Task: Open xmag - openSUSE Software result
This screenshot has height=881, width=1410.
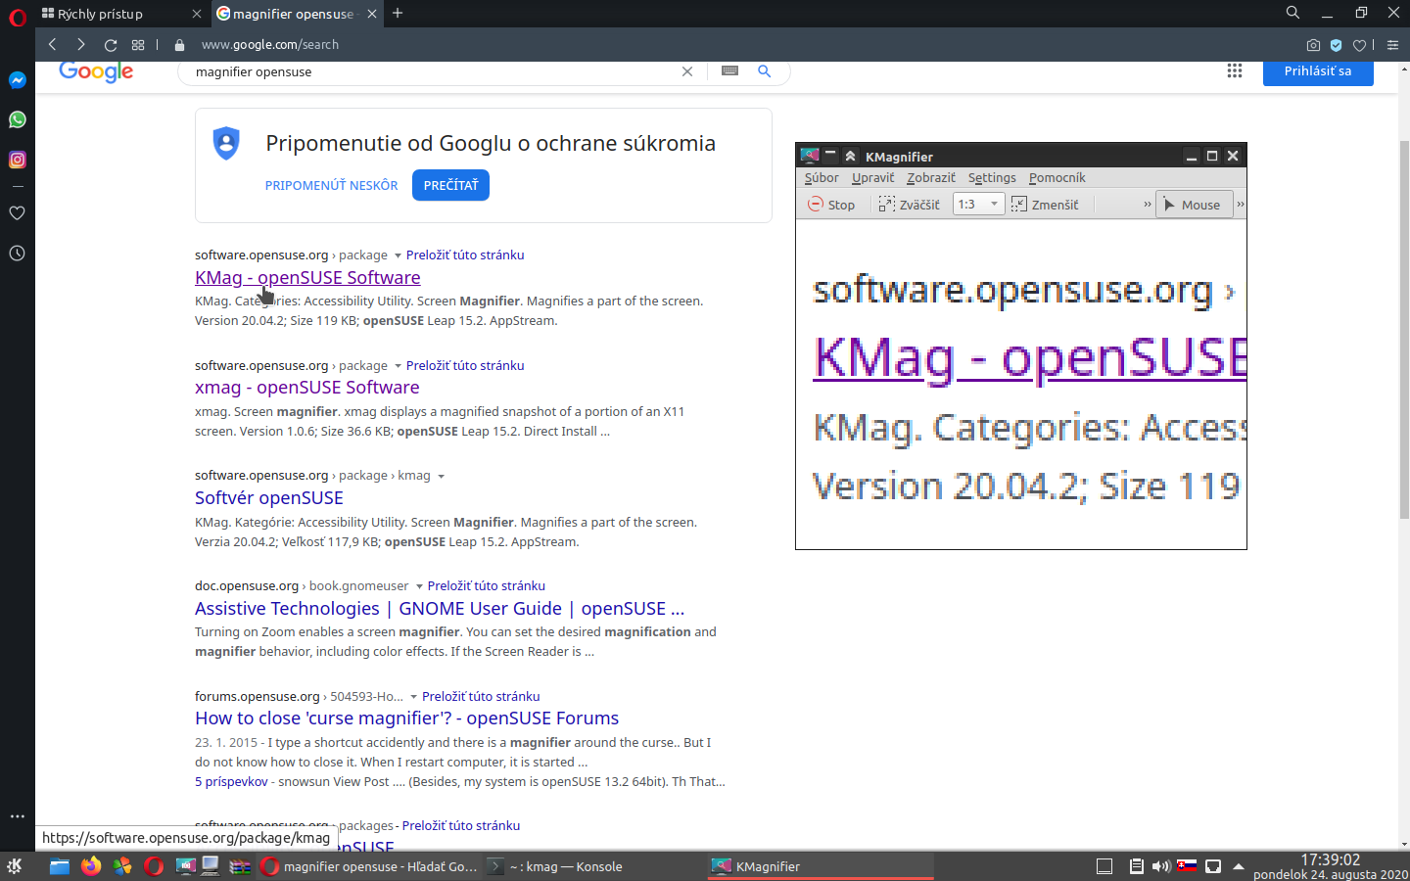Action: point(307,388)
